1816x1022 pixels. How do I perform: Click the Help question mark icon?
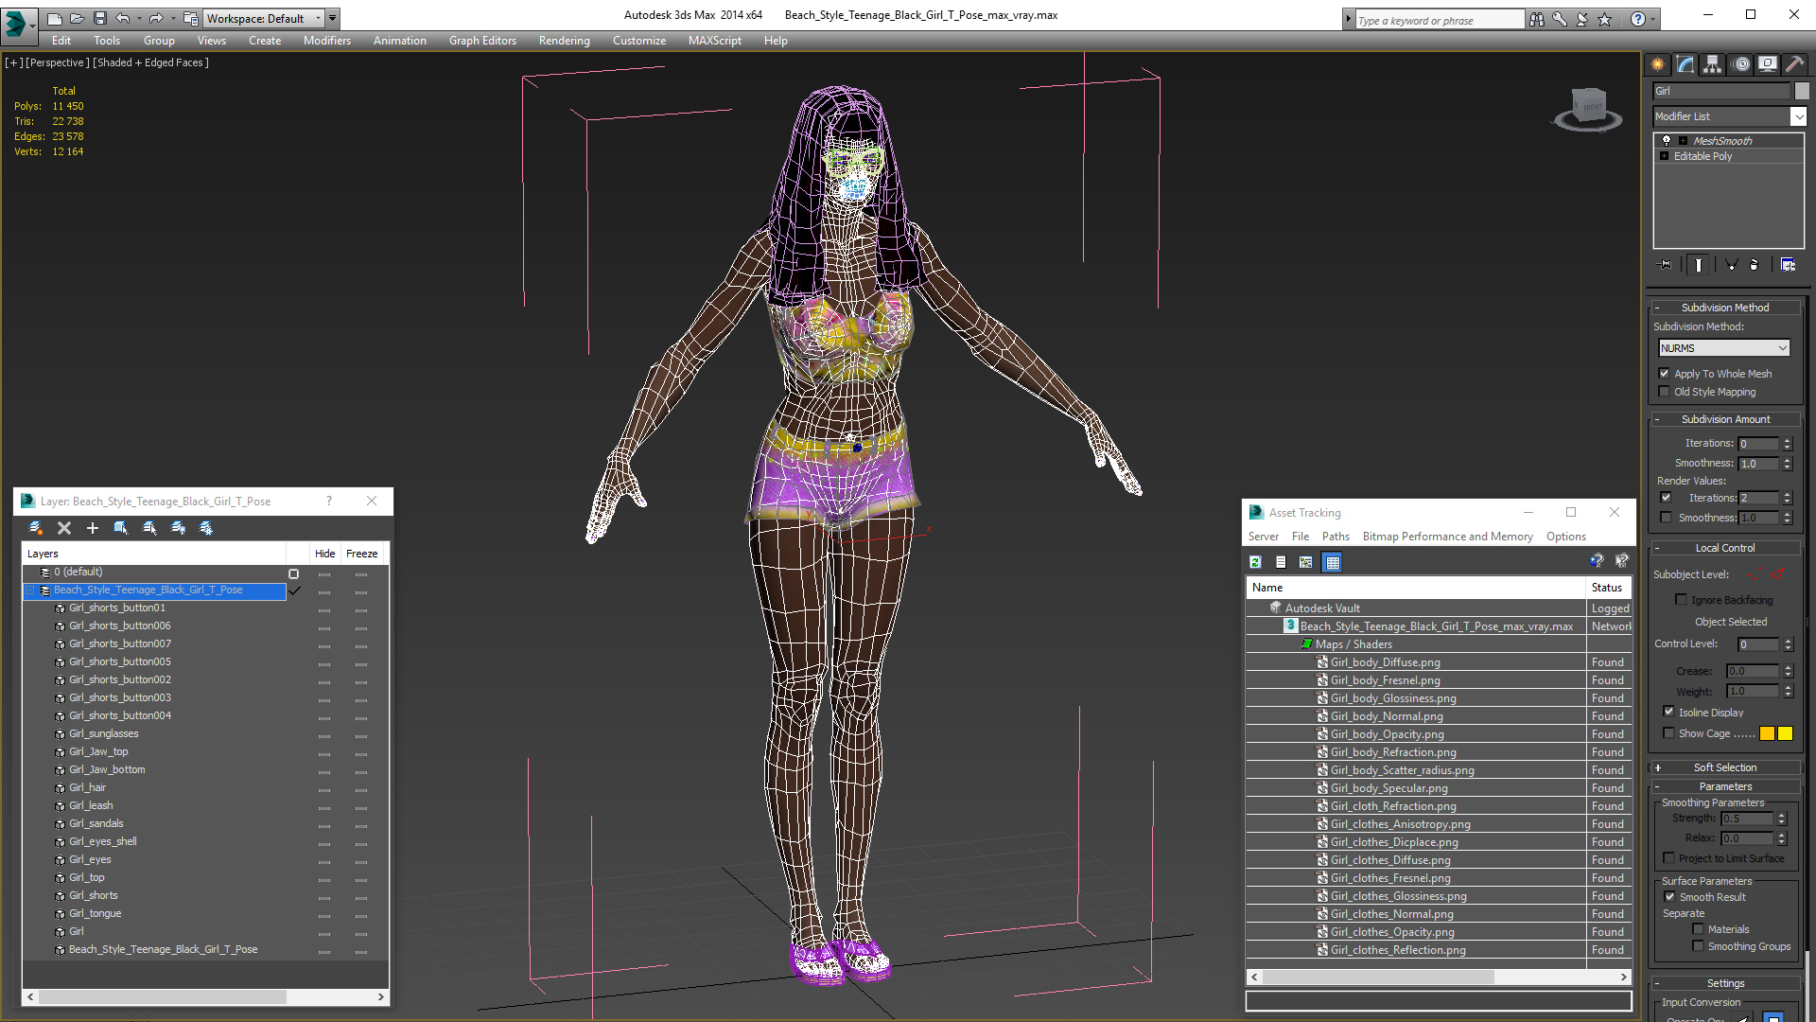click(1638, 19)
